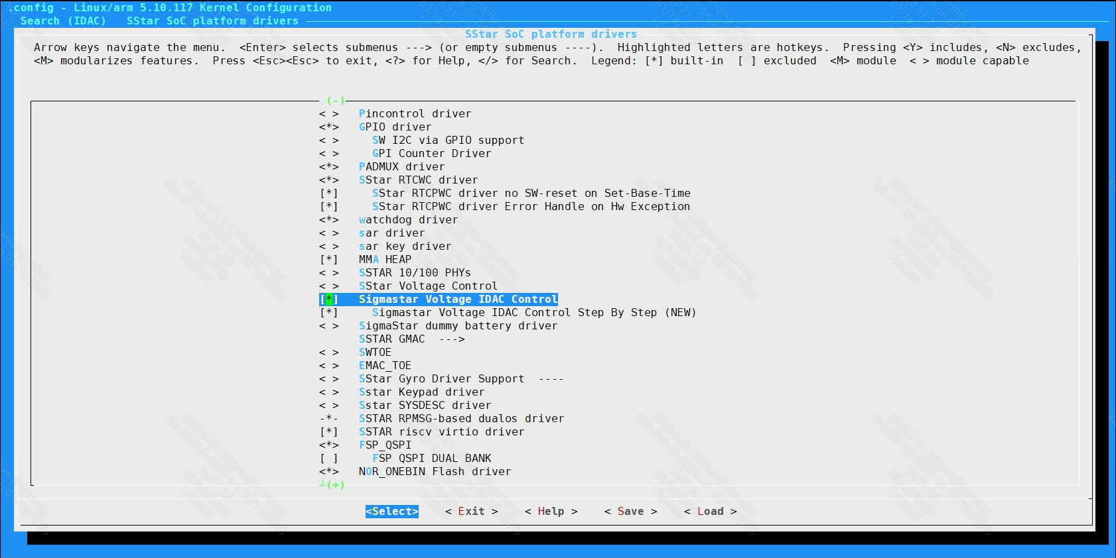Toggle FSP_QSPI DUAL BANK checkbox

pos(329,459)
